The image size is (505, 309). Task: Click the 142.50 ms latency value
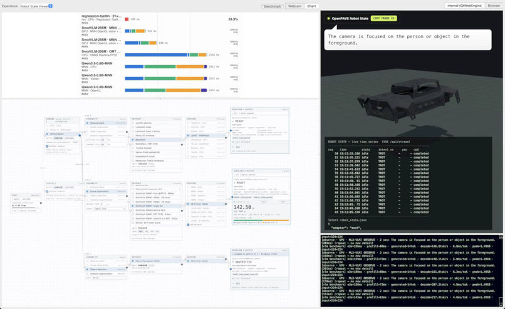click(x=242, y=208)
